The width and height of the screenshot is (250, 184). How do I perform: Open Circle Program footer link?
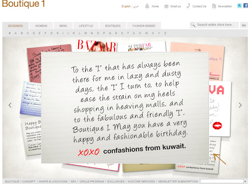(92, 181)
